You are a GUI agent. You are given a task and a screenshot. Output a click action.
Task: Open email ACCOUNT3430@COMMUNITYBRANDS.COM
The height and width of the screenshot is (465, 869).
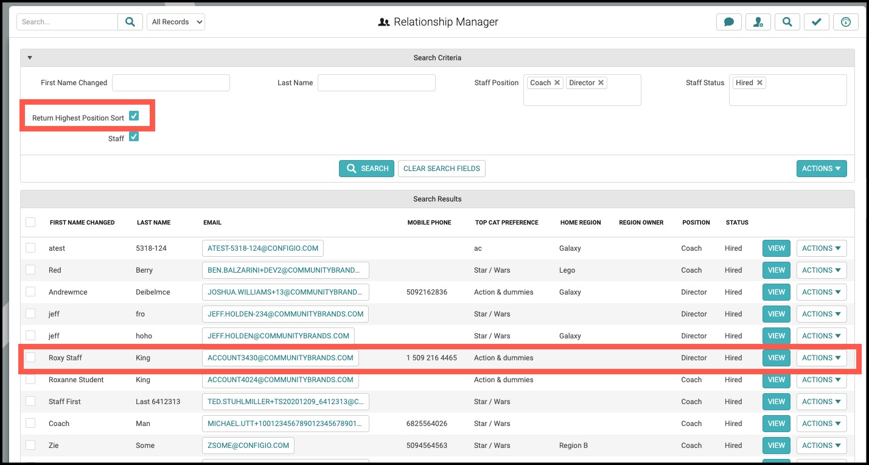coord(281,358)
